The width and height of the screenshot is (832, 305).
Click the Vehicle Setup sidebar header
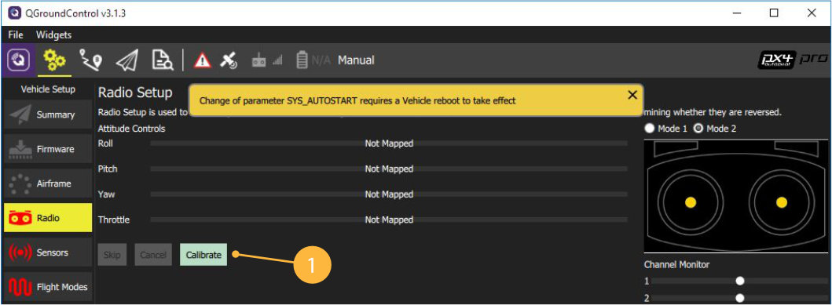pos(48,89)
